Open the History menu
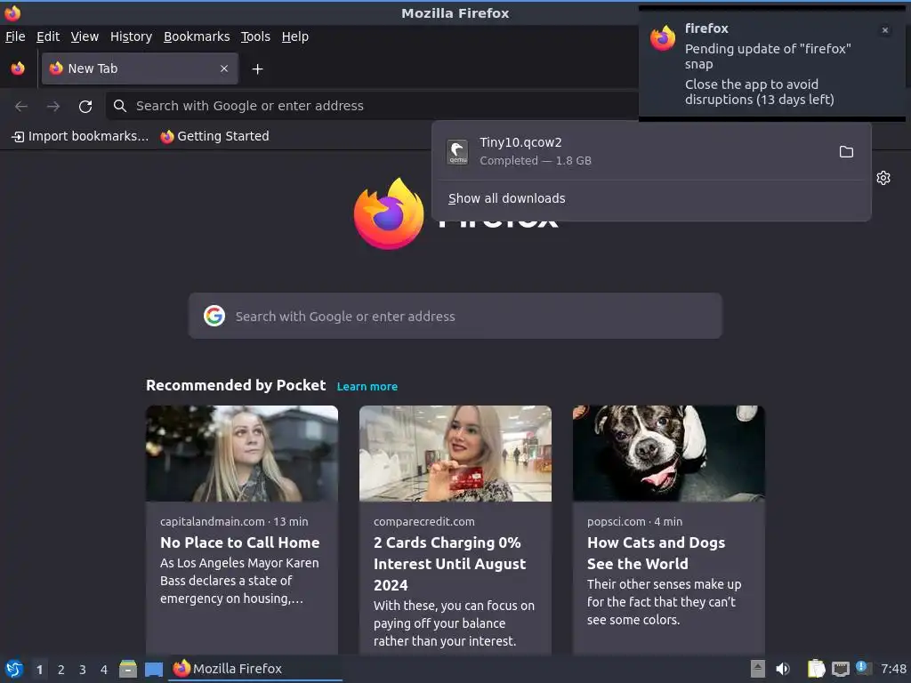The image size is (911, 683). pyautogui.click(x=131, y=36)
